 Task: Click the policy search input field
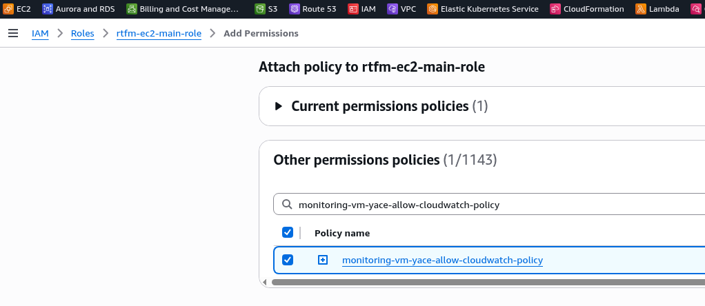[483, 205]
